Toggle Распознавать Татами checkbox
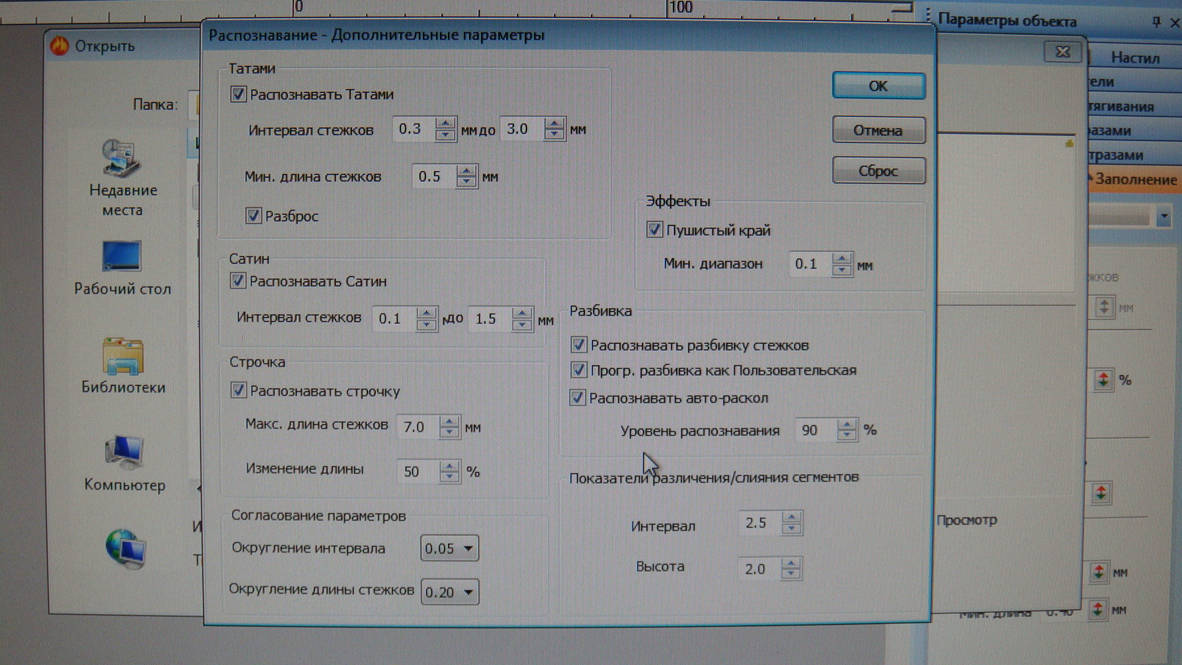Screen dimensions: 1182x665 click(238, 95)
